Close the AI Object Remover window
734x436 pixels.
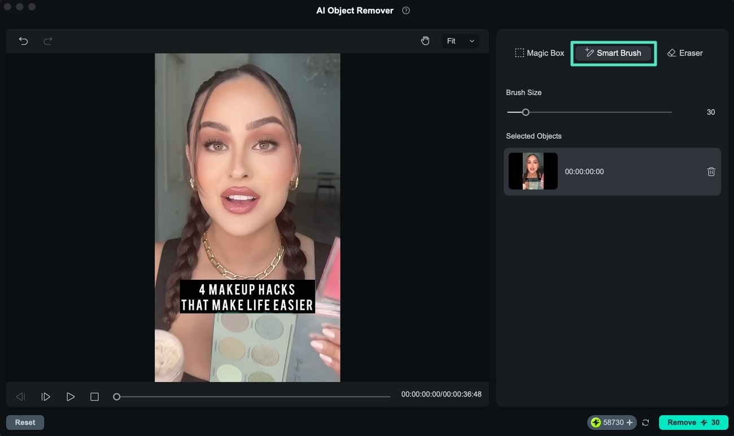pos(8,7)
